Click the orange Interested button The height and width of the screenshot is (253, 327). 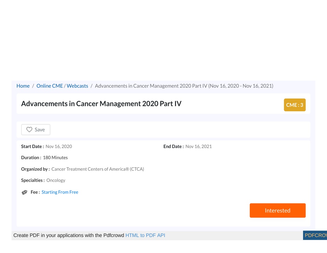pyautogui.click(x=278, y=210)
